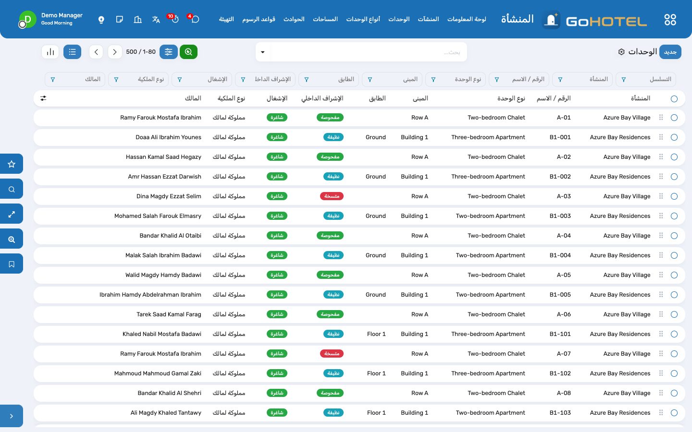Open the sticky note icon
The image size is (692, 432).
(x=119, y=20)
